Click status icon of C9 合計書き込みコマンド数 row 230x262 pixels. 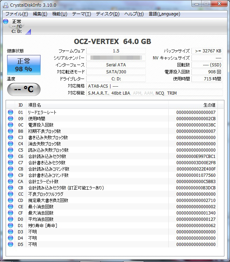pyautogui.click(x=11, y=175)
